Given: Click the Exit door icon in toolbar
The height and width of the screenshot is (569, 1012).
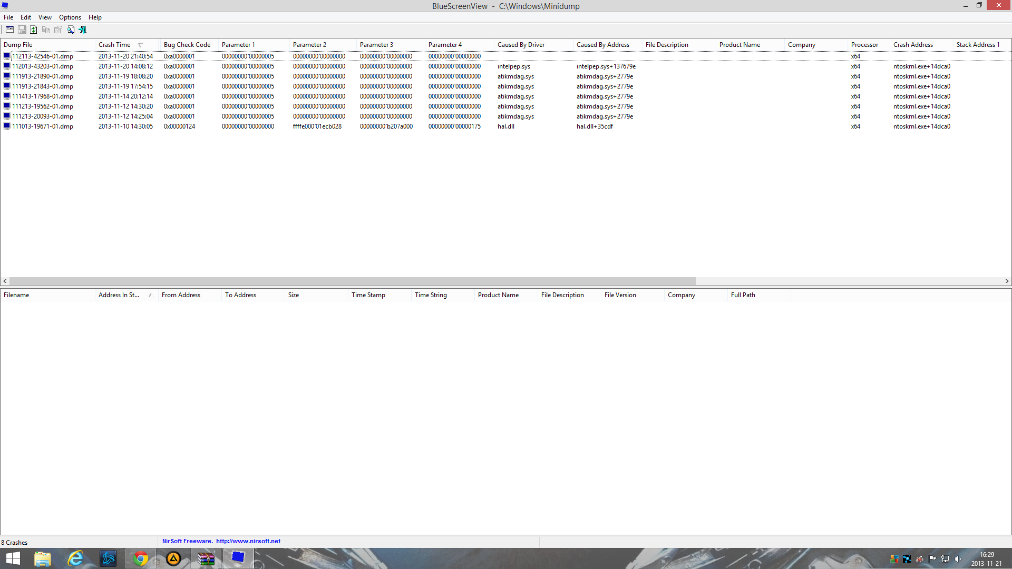Looking at the screenshot, I should 83,30.
